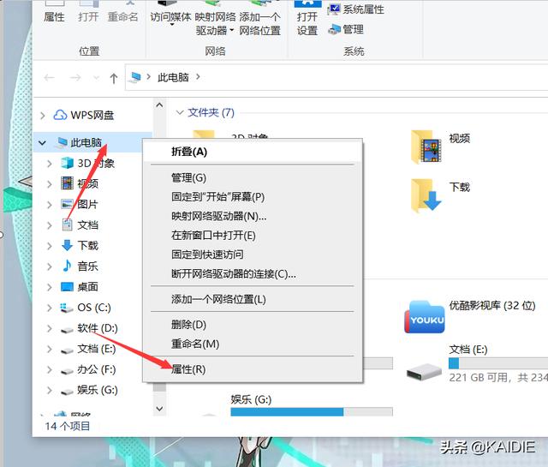Image resolution: width=548 pixels, height=467 pixels.
Task: Click the 桌面 desktop icon in sidebar
Action: pyautogui.click(x=67, y=286)
